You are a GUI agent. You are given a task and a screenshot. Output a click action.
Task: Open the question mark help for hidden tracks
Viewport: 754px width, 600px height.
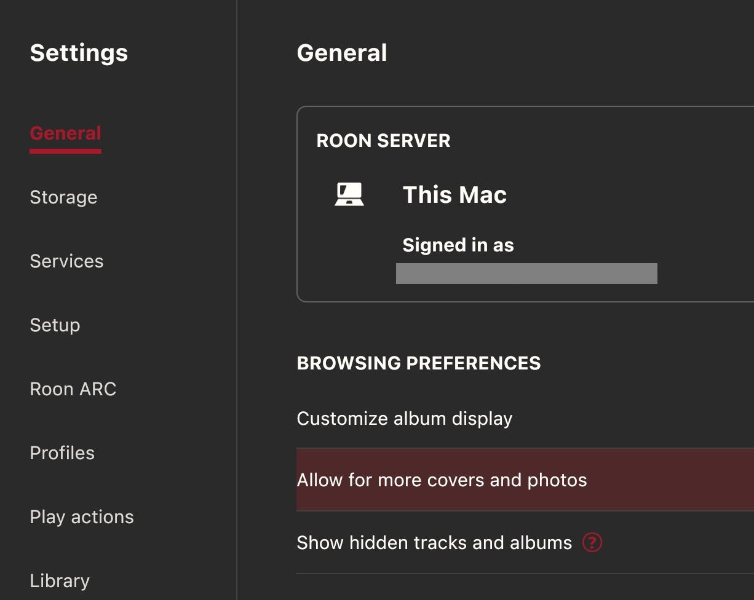tap(591, 543)
